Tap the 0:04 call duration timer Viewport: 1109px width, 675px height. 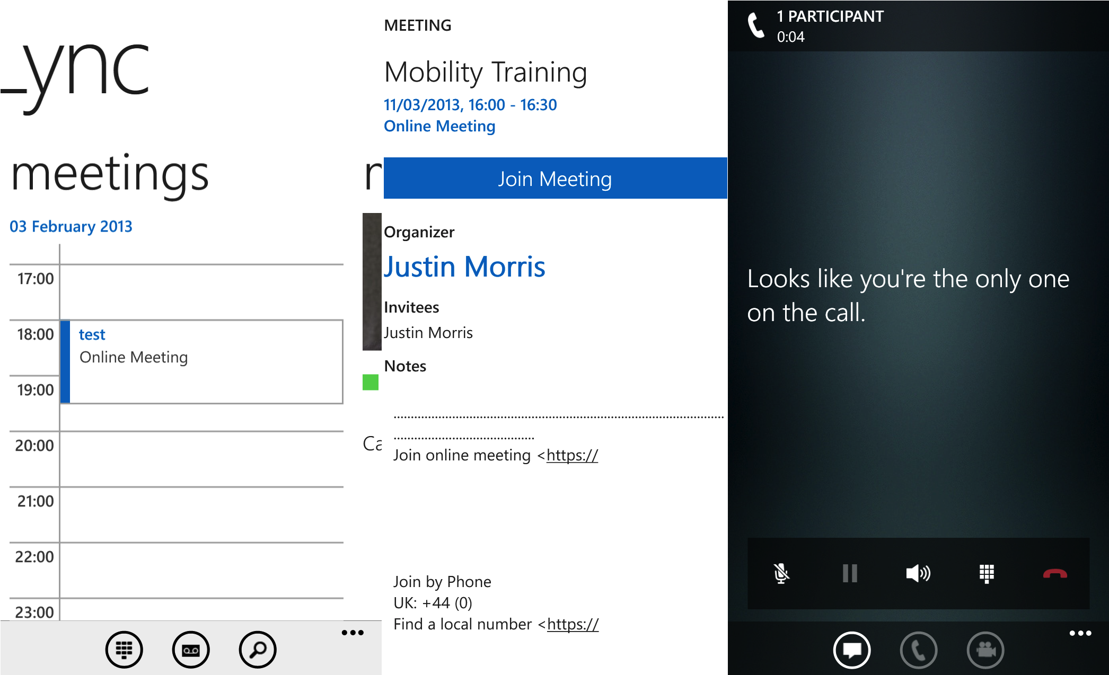[x=790, y=37]
